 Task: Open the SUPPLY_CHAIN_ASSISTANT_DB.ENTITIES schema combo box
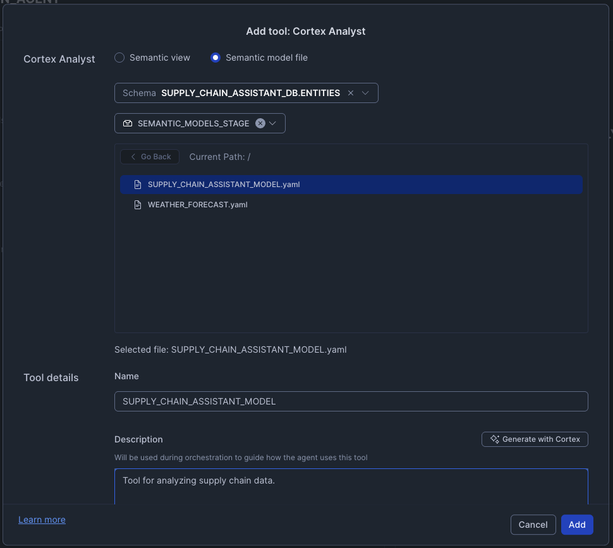click(246, 93)
